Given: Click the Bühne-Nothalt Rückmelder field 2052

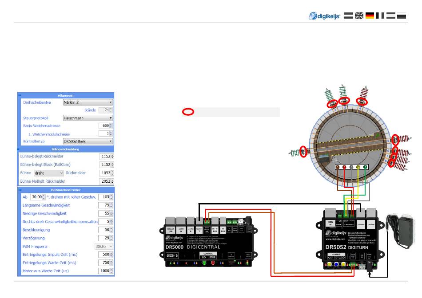Looking at the screenshot, I should [107, 181].
